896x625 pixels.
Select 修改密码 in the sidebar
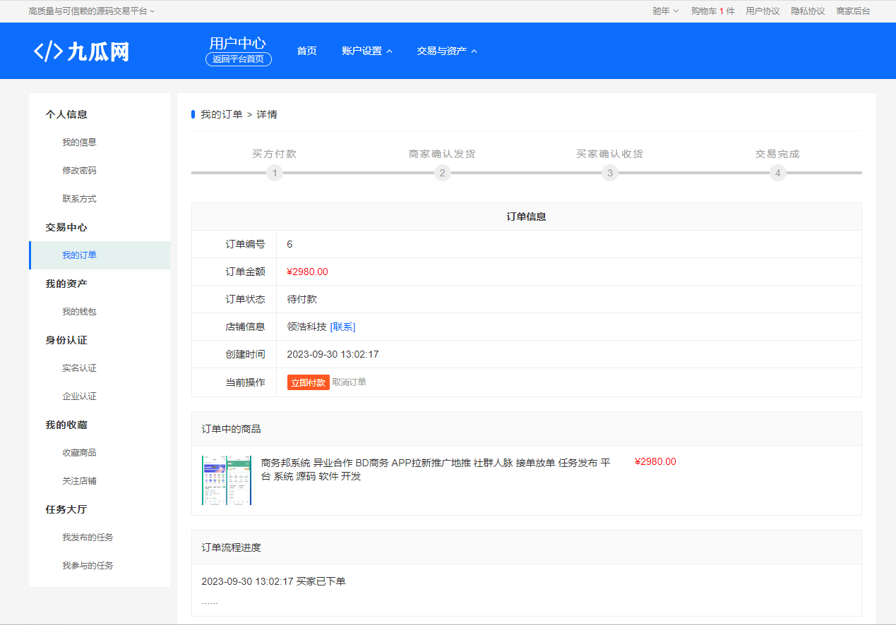coord(79,171)
